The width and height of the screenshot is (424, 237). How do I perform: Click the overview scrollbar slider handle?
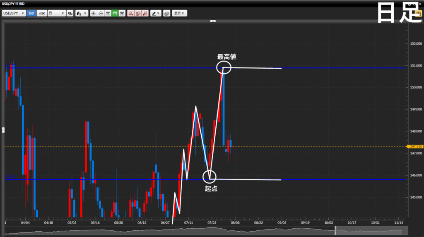click(x=335, y=230)
